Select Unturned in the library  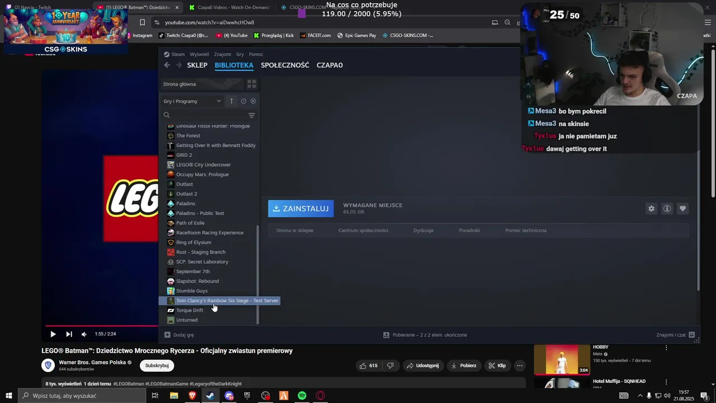pos(186,320)
